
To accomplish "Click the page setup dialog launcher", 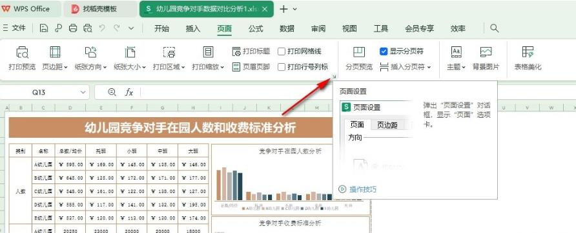I will (334, 77).
